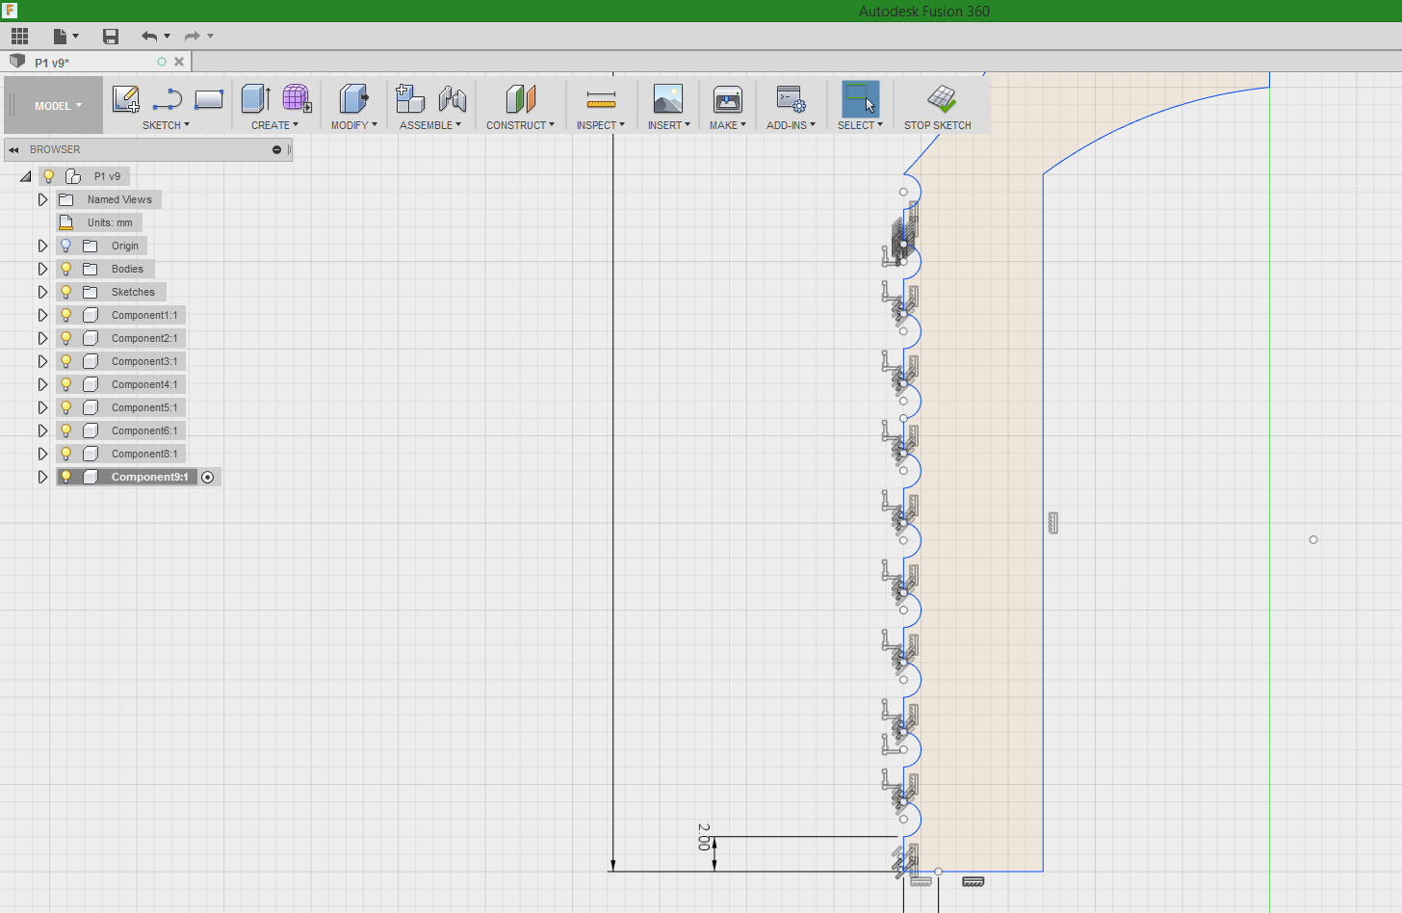Expand Component6:1 tree node
1402x913 pixels.
pos(42,430)
